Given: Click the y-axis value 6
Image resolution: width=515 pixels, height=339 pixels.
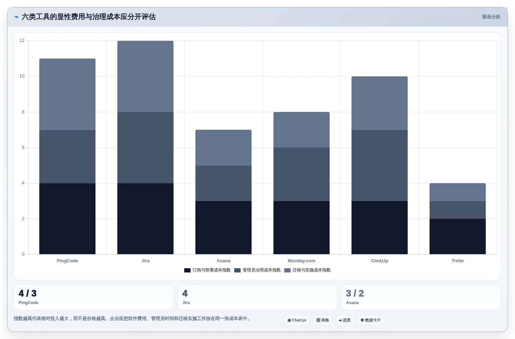Looking at the screenshot, I should pos(23,147).
